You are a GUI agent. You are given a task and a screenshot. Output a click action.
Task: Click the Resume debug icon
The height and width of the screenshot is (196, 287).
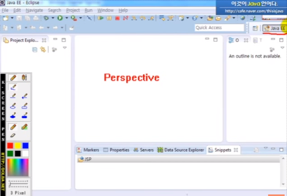tap(101, 18)
